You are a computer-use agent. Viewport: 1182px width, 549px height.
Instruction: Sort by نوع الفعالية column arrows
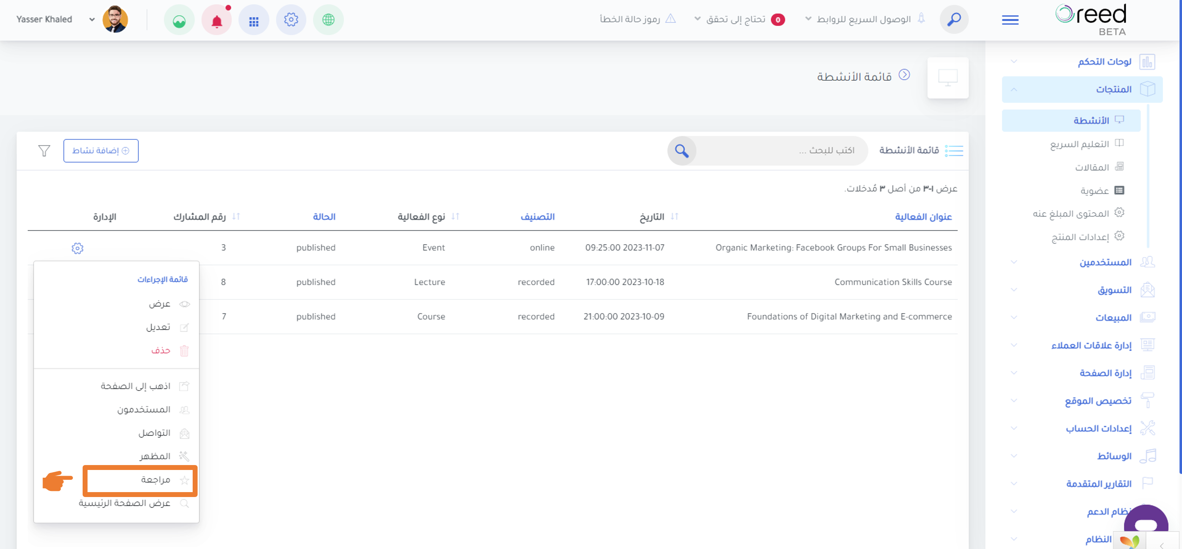455,216
